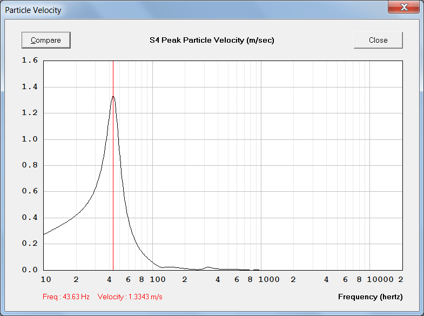Screen dimensions: 424x316
Task: Click the Close button beside the chart title
Action: pyautogui.click(x=378, y=41)
